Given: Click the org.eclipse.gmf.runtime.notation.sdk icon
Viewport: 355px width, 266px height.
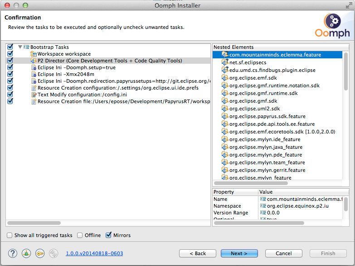Looking at the screenshot, I should click(x=225, y=85).
